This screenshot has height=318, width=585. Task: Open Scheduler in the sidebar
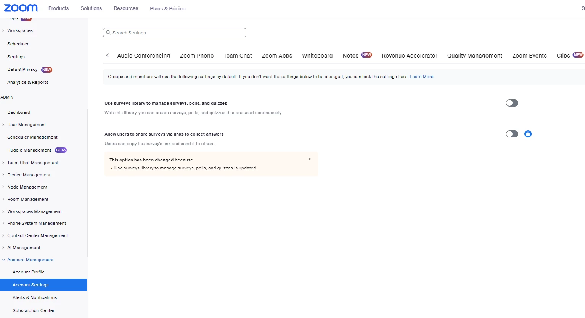point(18,44)
